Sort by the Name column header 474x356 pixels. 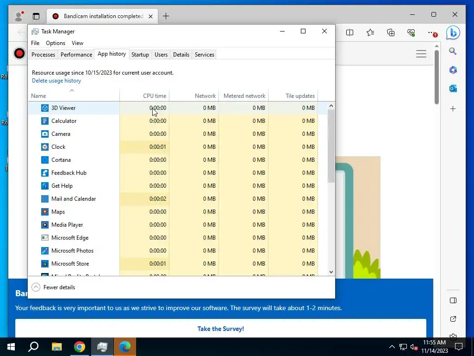[x=74, y=95]
